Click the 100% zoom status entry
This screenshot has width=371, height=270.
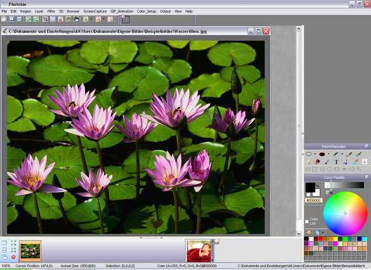click(x=6, y=266)
